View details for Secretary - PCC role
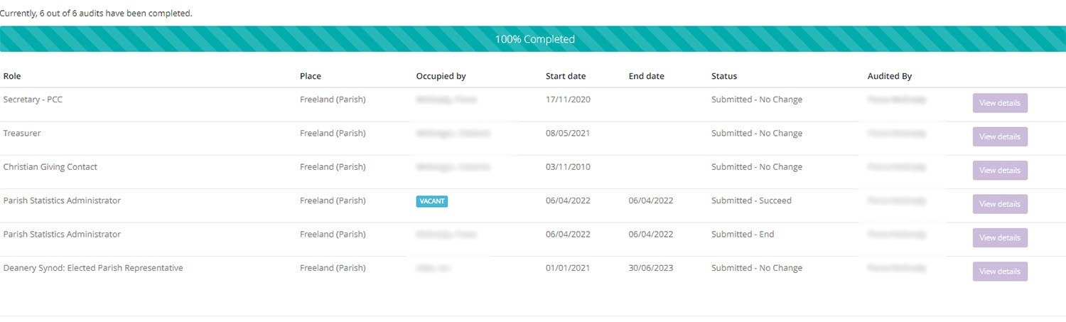The width and height of the screenshot is (1066, 322). [999, 103]
